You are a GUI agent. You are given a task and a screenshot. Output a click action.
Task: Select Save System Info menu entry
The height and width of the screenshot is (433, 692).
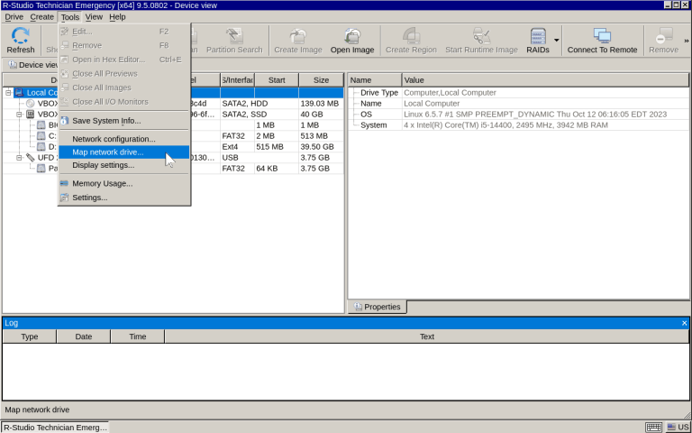click(x=105, y=121)
